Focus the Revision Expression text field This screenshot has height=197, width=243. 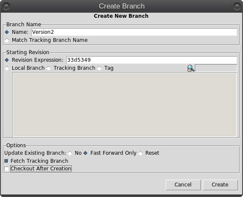pyautogui.click(x=152, y=60)
